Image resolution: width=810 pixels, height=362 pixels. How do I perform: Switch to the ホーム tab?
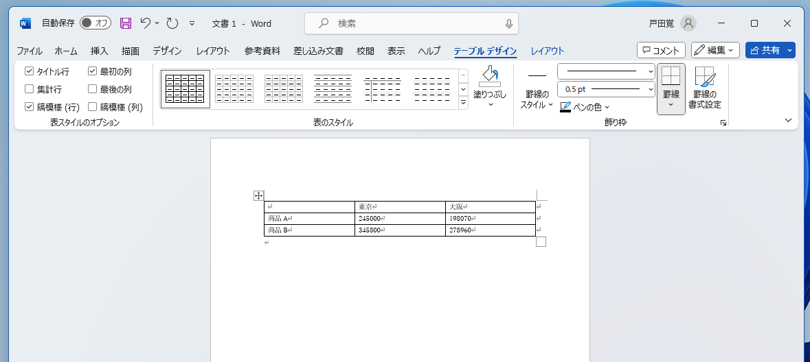click(66, 51)
